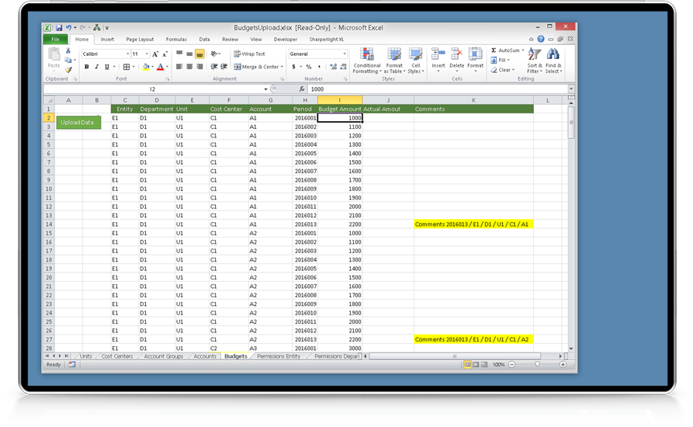The height and width of the screenshot is (427, 693).
Task: Click the Name Box showing I2
Action: (152, 89)
